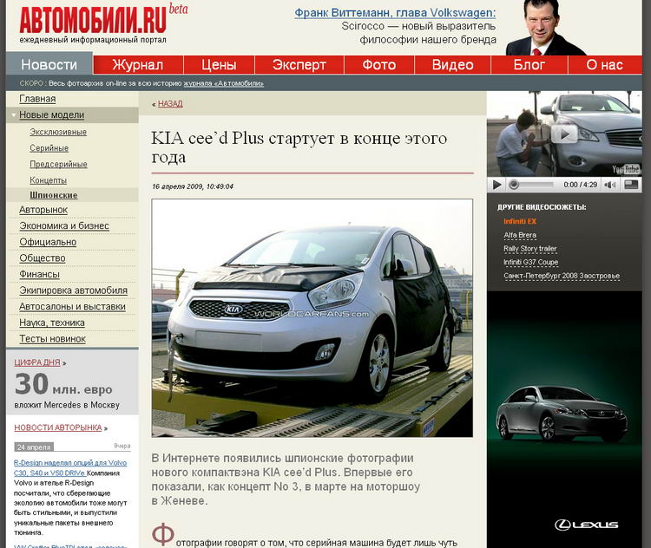Open Автосалоны и выставки section
The image size is (651, 548).
(72, 307)
